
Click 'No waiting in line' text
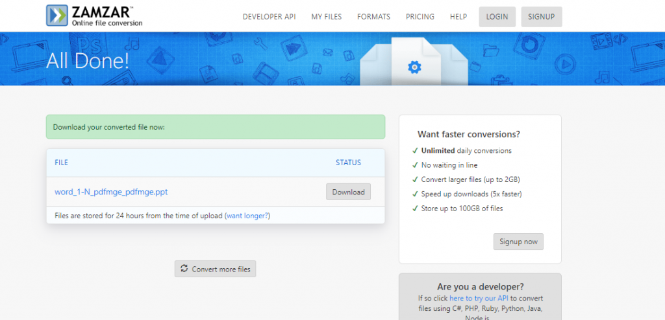tap(449, 165)
